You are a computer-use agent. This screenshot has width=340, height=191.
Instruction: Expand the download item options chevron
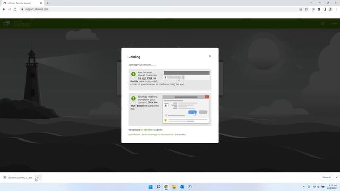[x=38, y=178]
